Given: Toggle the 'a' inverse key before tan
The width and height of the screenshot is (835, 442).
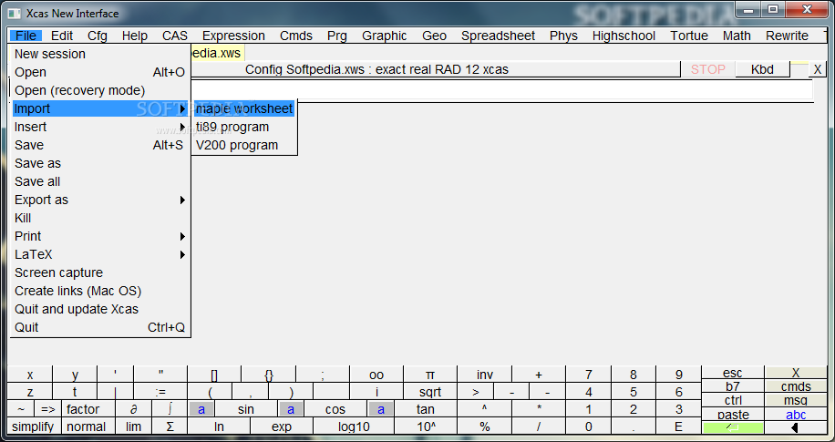Looking at the screenshot, I should click(x=380, y=409).
